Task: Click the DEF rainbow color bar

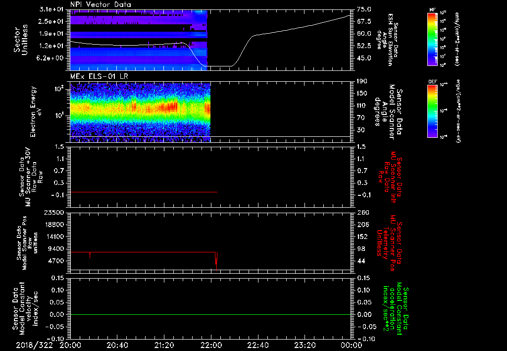Action: 432,111
